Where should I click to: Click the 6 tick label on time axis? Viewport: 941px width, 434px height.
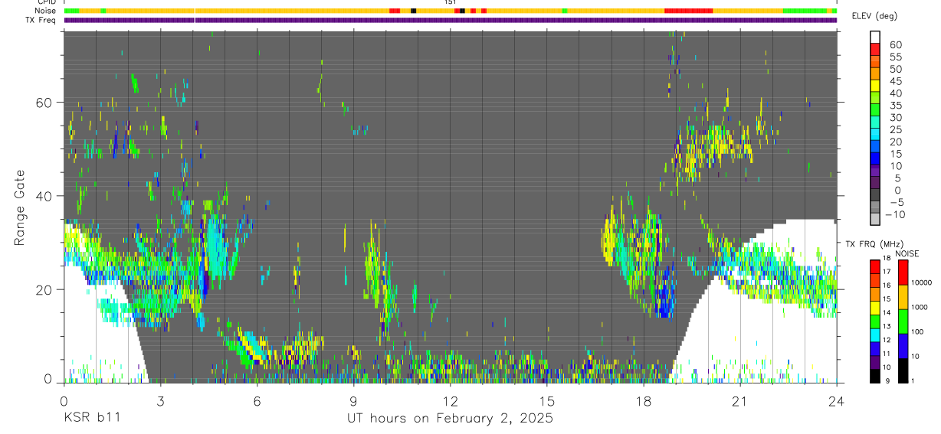(257, 401)
